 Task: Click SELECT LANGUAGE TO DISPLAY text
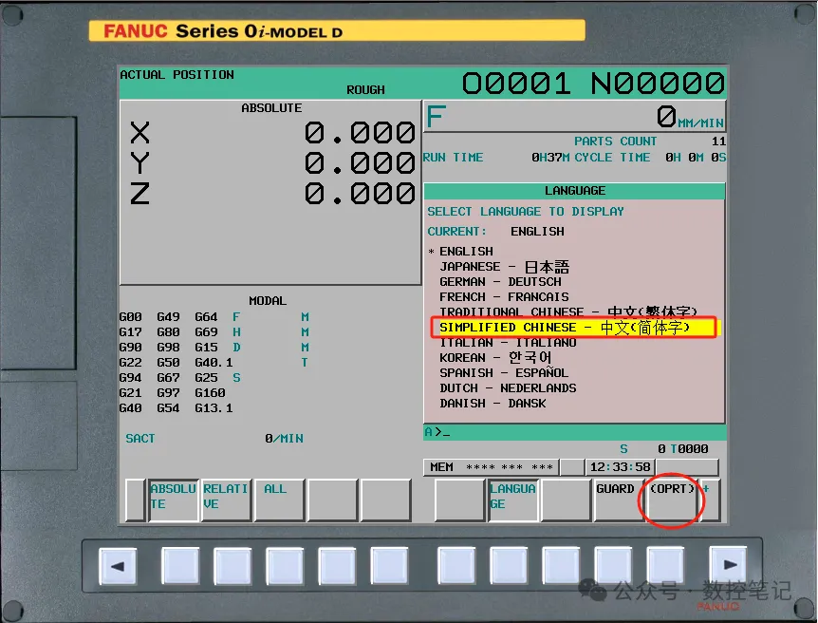click(x=526, y=212)
